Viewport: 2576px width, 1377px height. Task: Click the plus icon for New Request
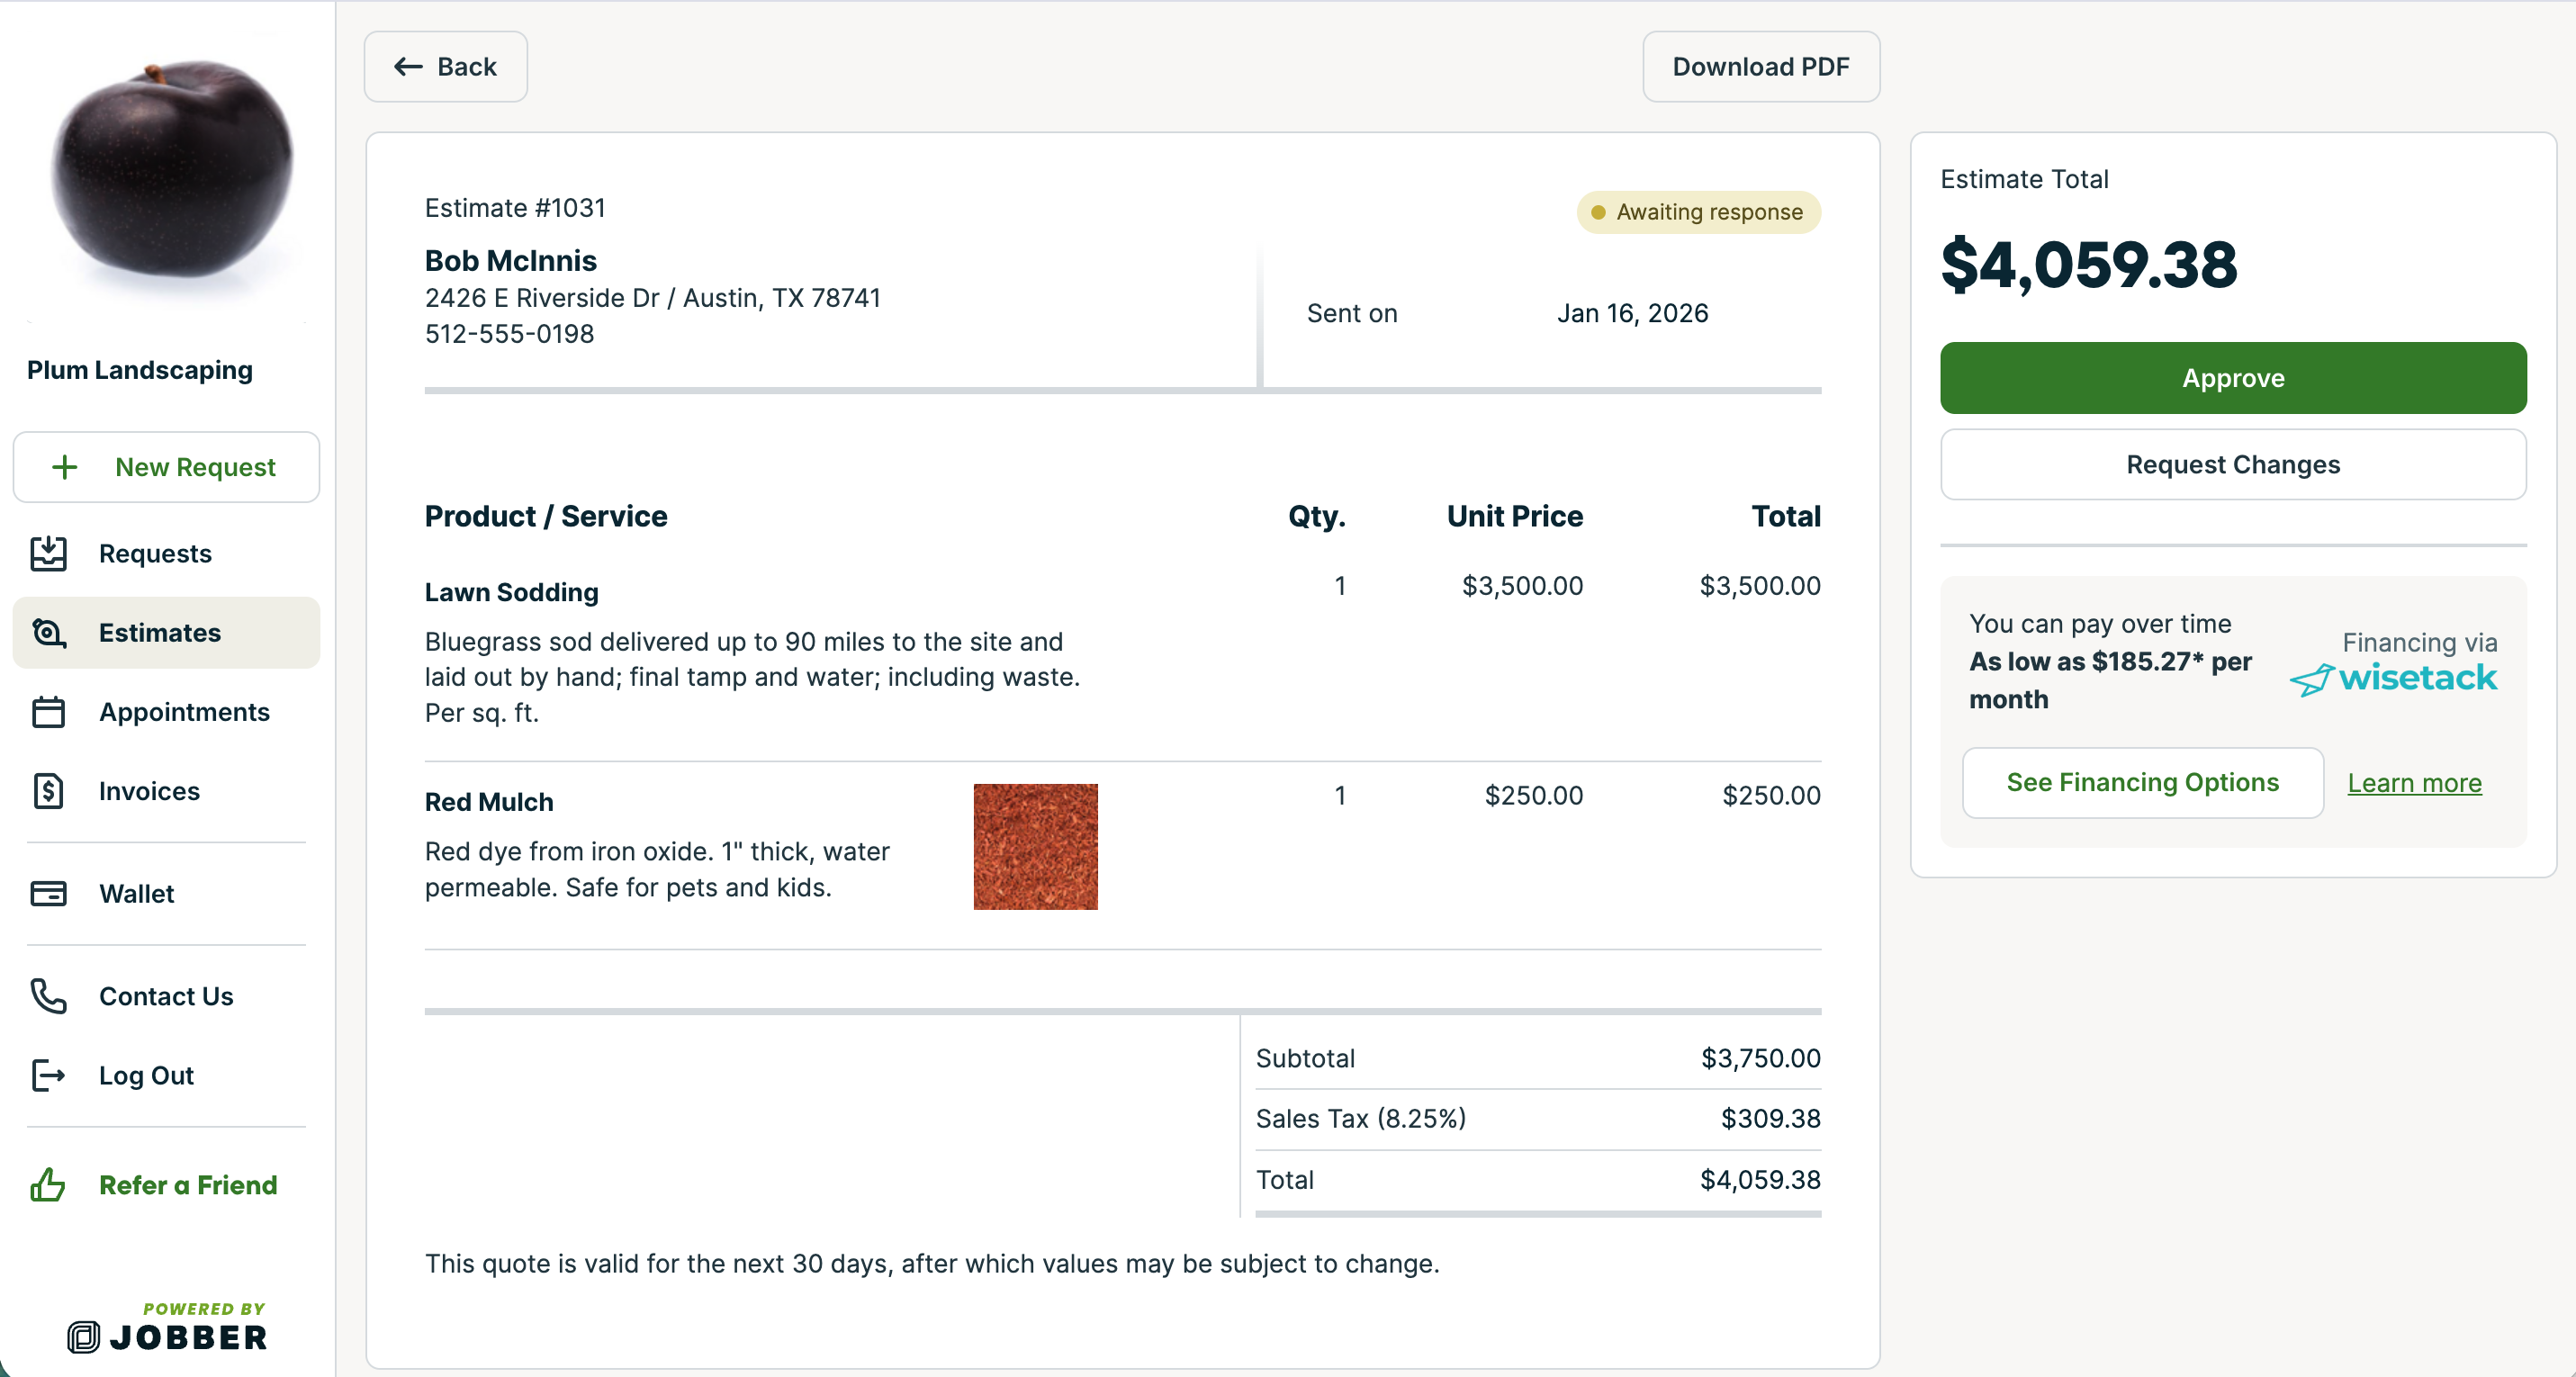click(65, 467)
